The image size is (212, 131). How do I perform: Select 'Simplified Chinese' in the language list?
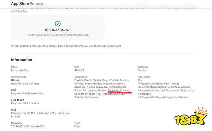tap(119, 91)
